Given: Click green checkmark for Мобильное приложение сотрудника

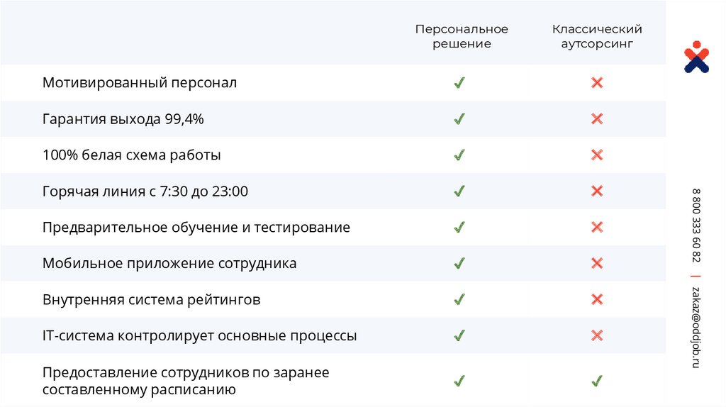Looking at the screenshot, I should tap(459, 263).
